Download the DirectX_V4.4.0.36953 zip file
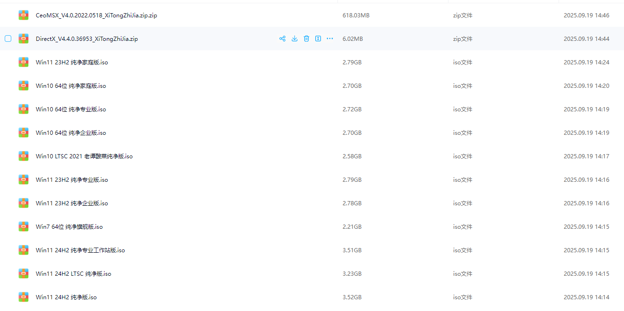 295,39
